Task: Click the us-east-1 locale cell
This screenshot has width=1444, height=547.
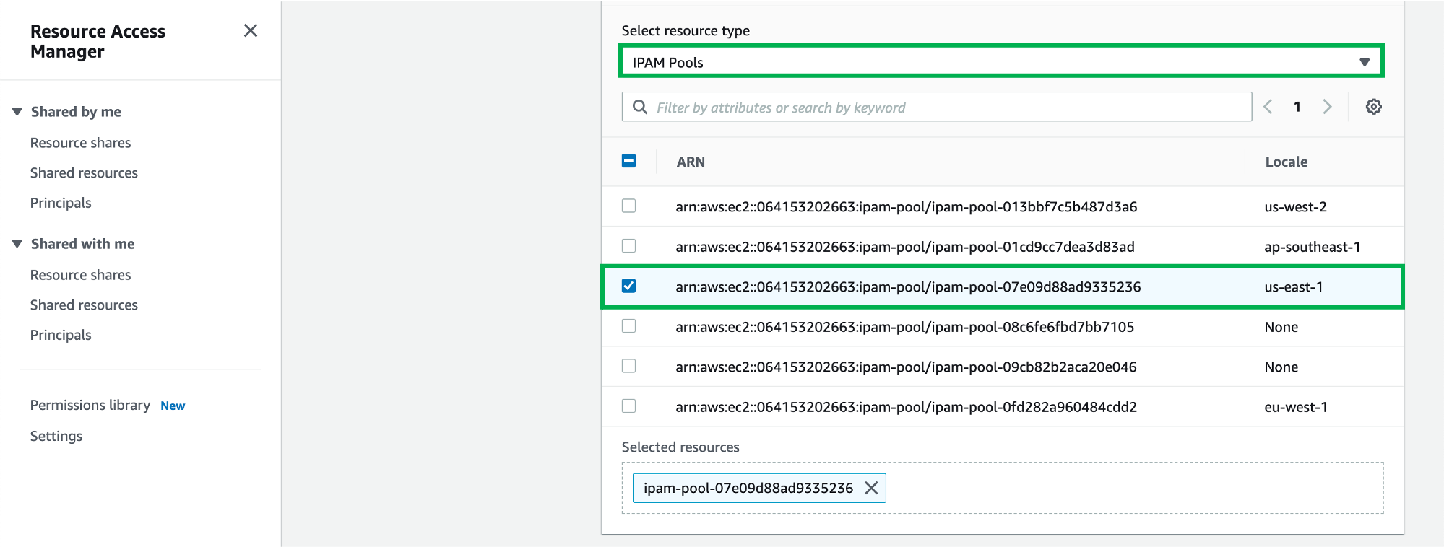Action: [x=1294, y=287]
